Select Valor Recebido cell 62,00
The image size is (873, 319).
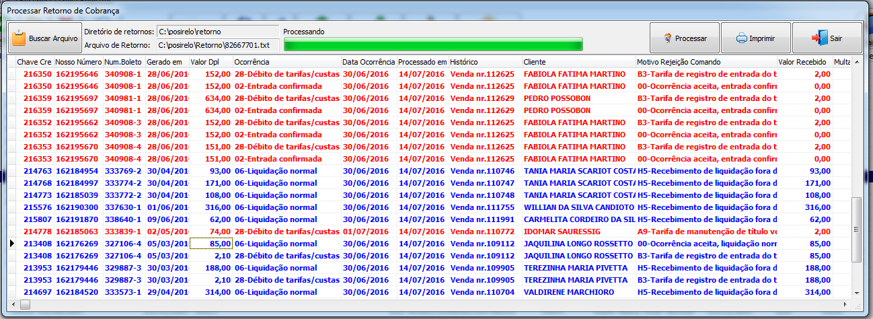(x=804, y=219)
